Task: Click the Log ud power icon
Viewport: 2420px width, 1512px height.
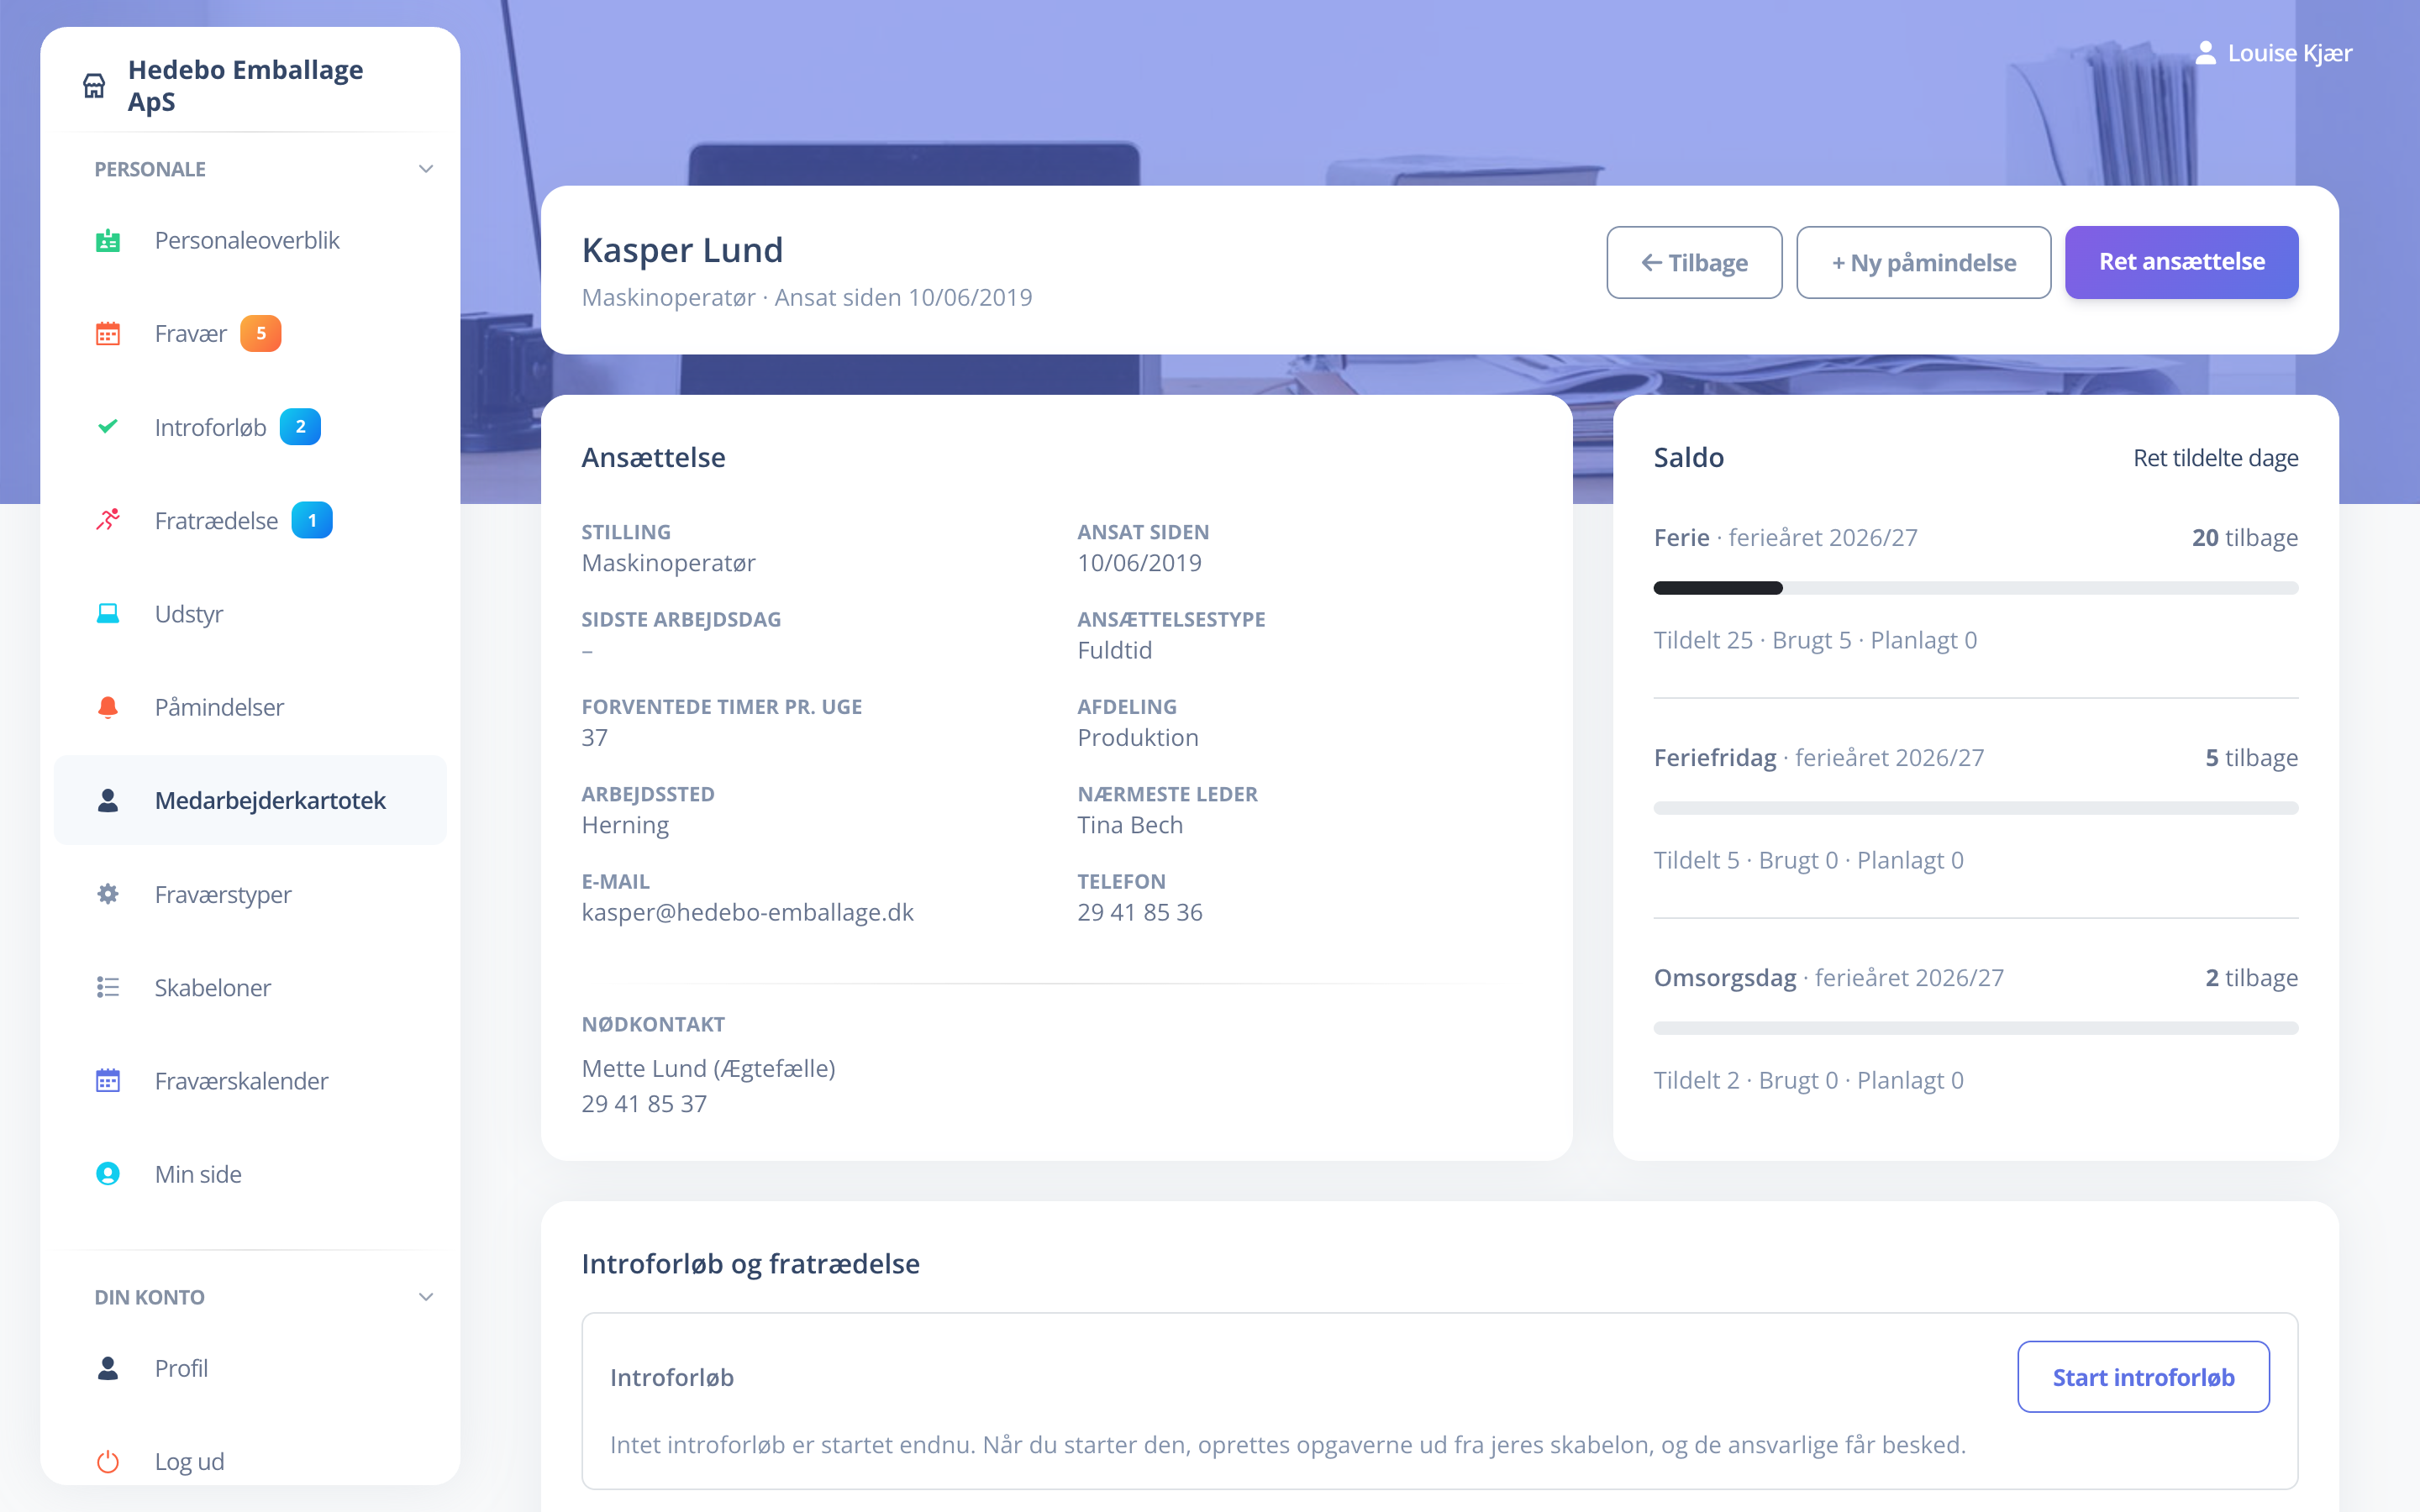Action: (x=108, y=1461)
